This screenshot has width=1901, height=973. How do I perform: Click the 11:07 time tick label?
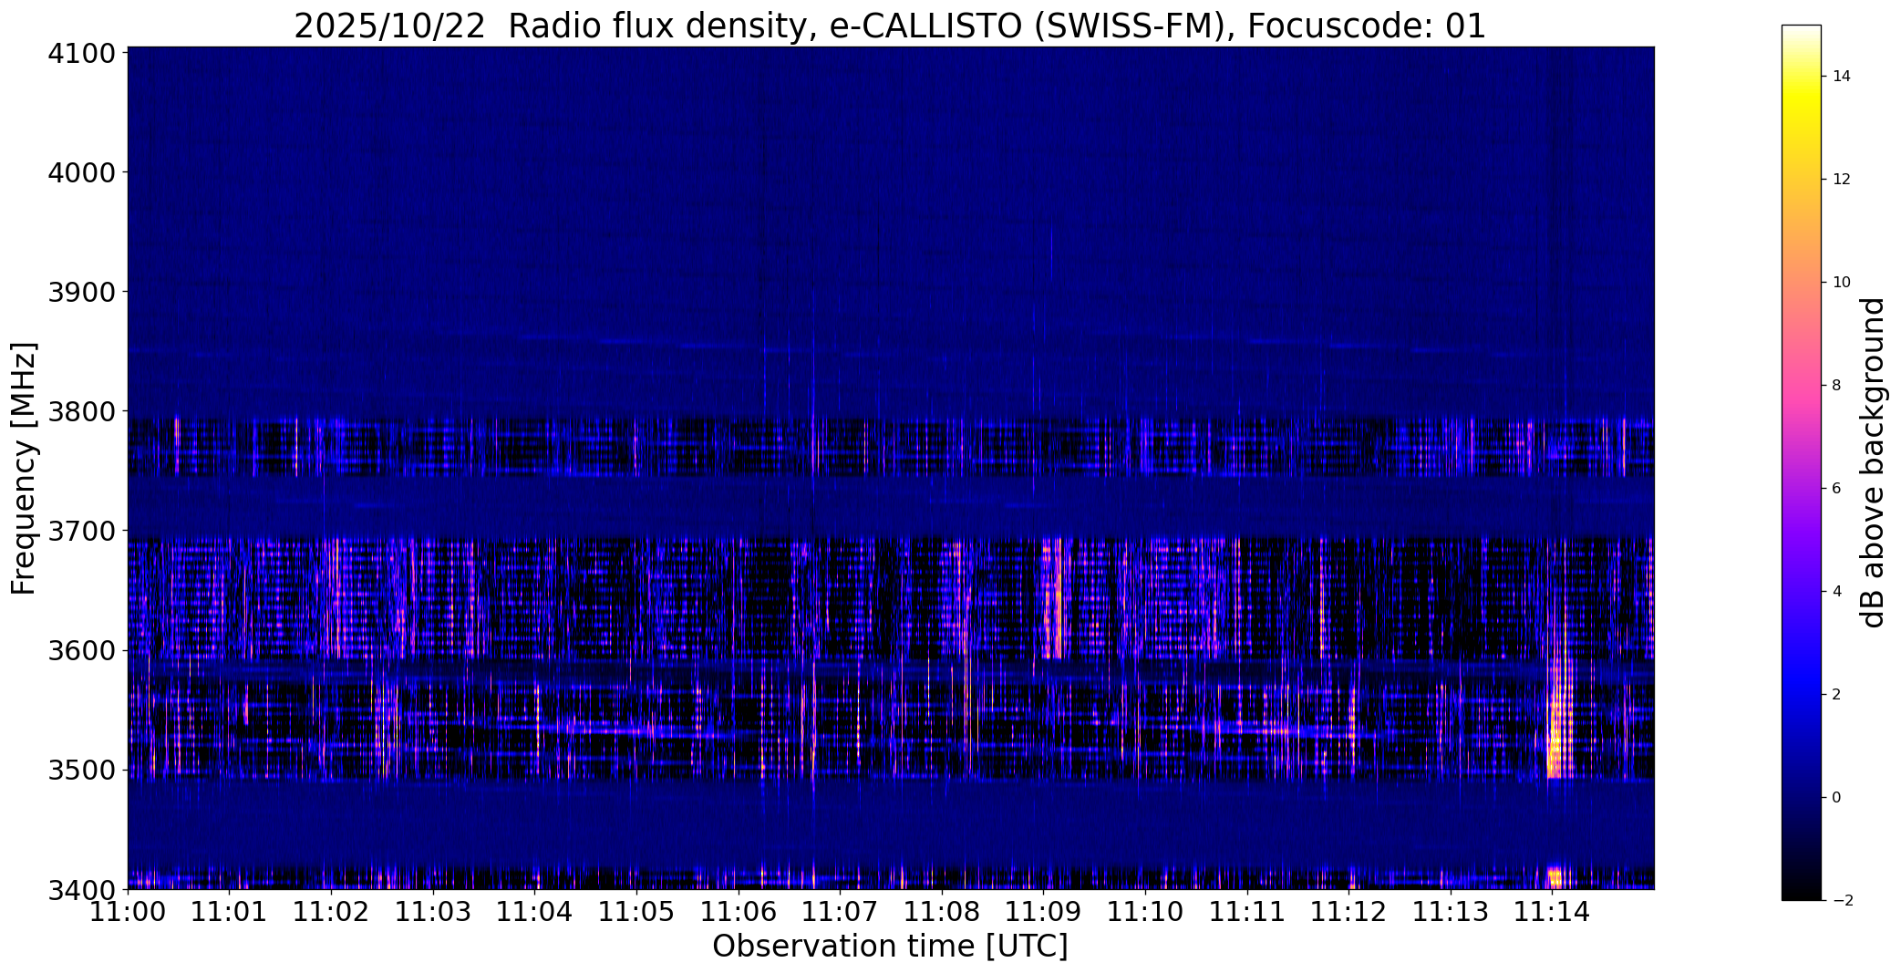click(841, 912)
